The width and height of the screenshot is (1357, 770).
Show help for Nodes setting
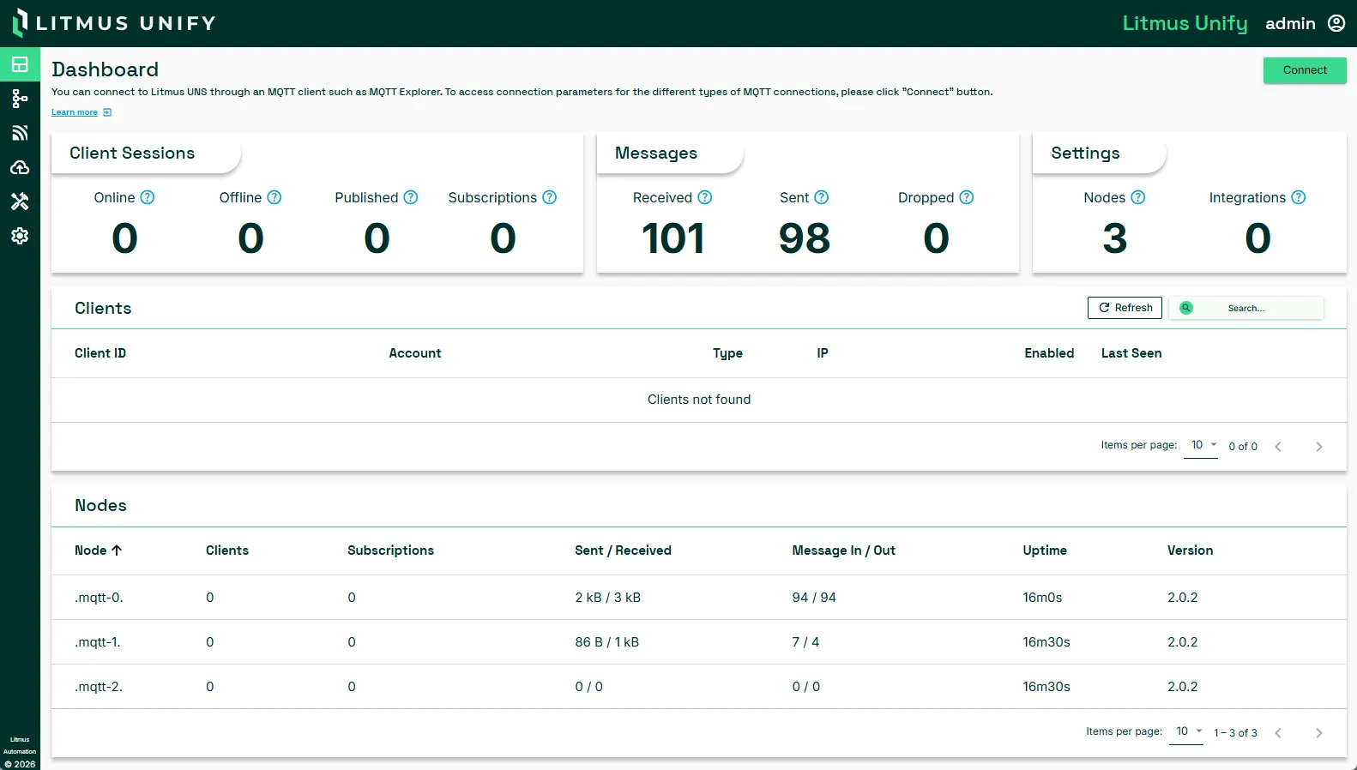(x=1138, y=197)
